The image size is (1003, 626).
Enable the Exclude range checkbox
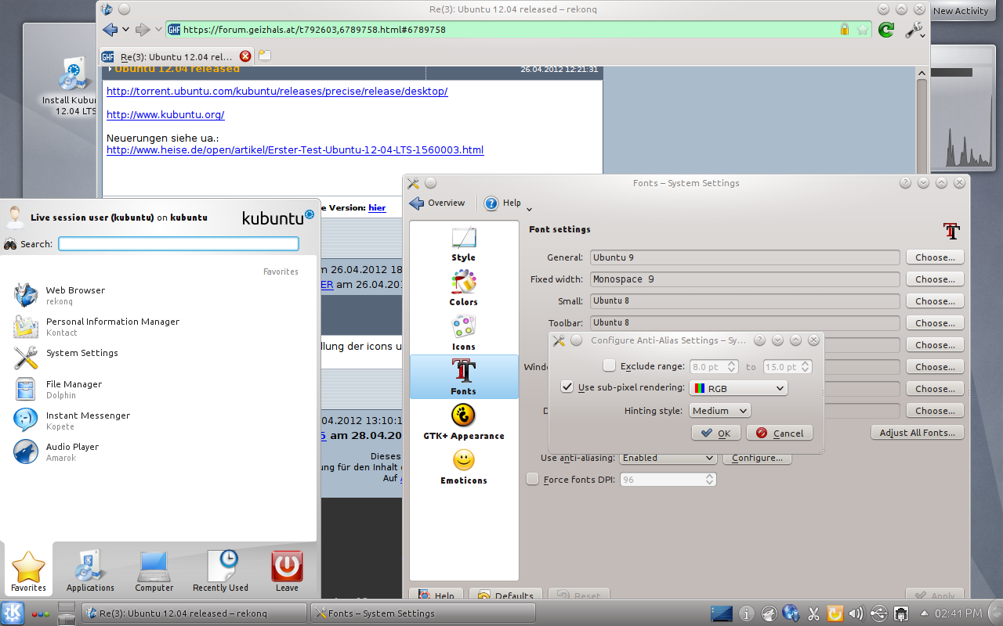[609, 365]
